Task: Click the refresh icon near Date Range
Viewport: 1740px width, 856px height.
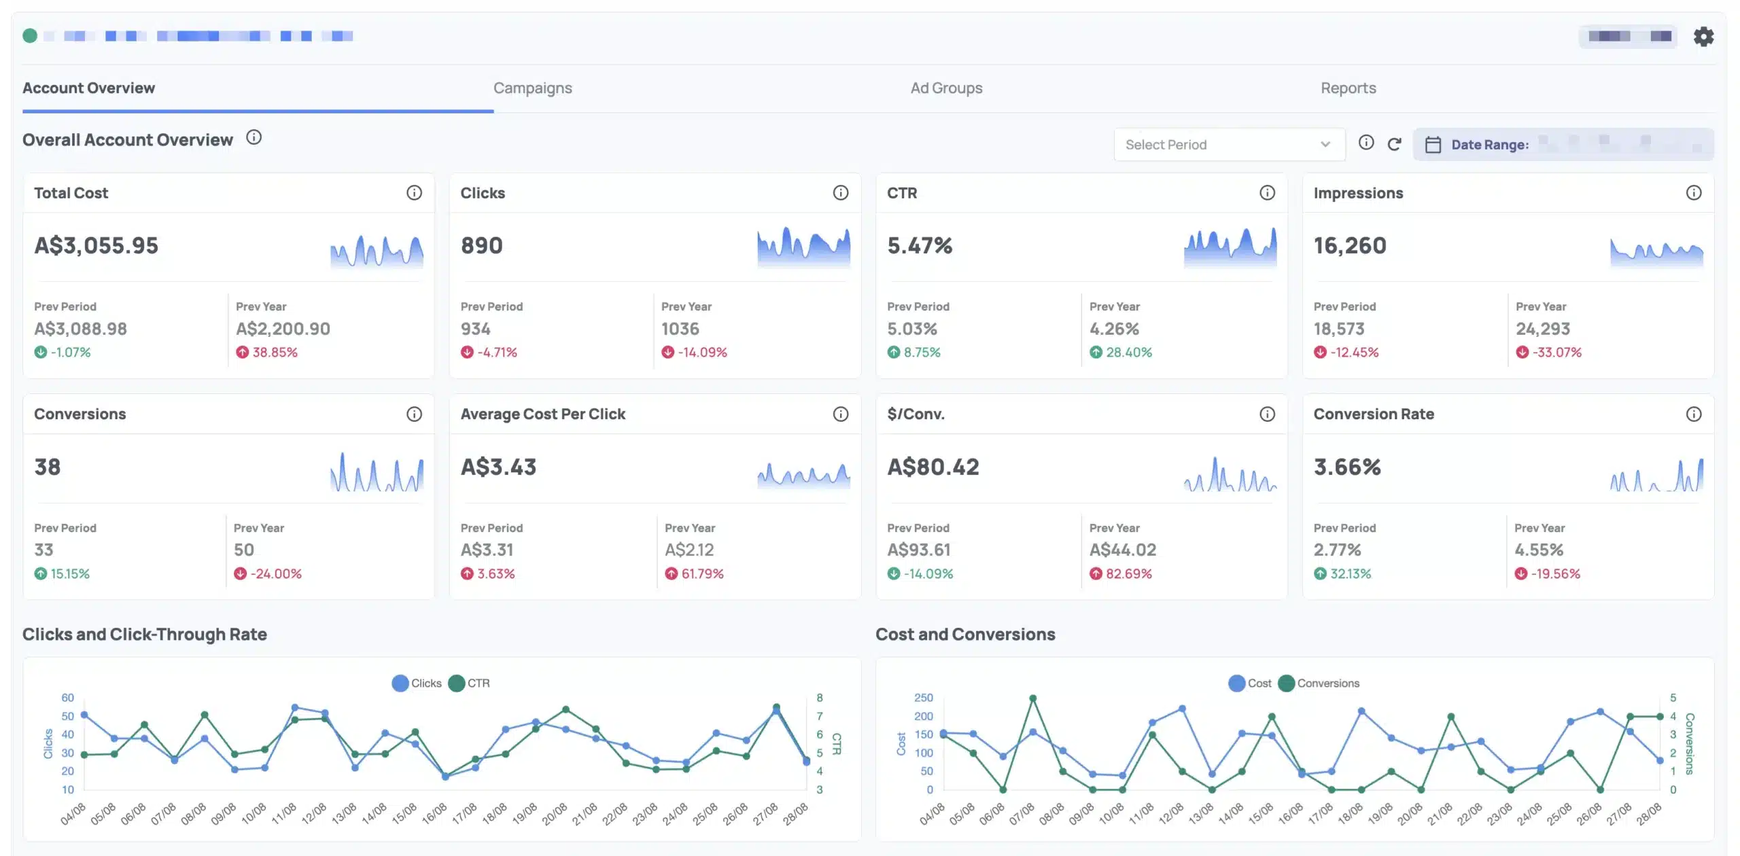Action: 1394,144
